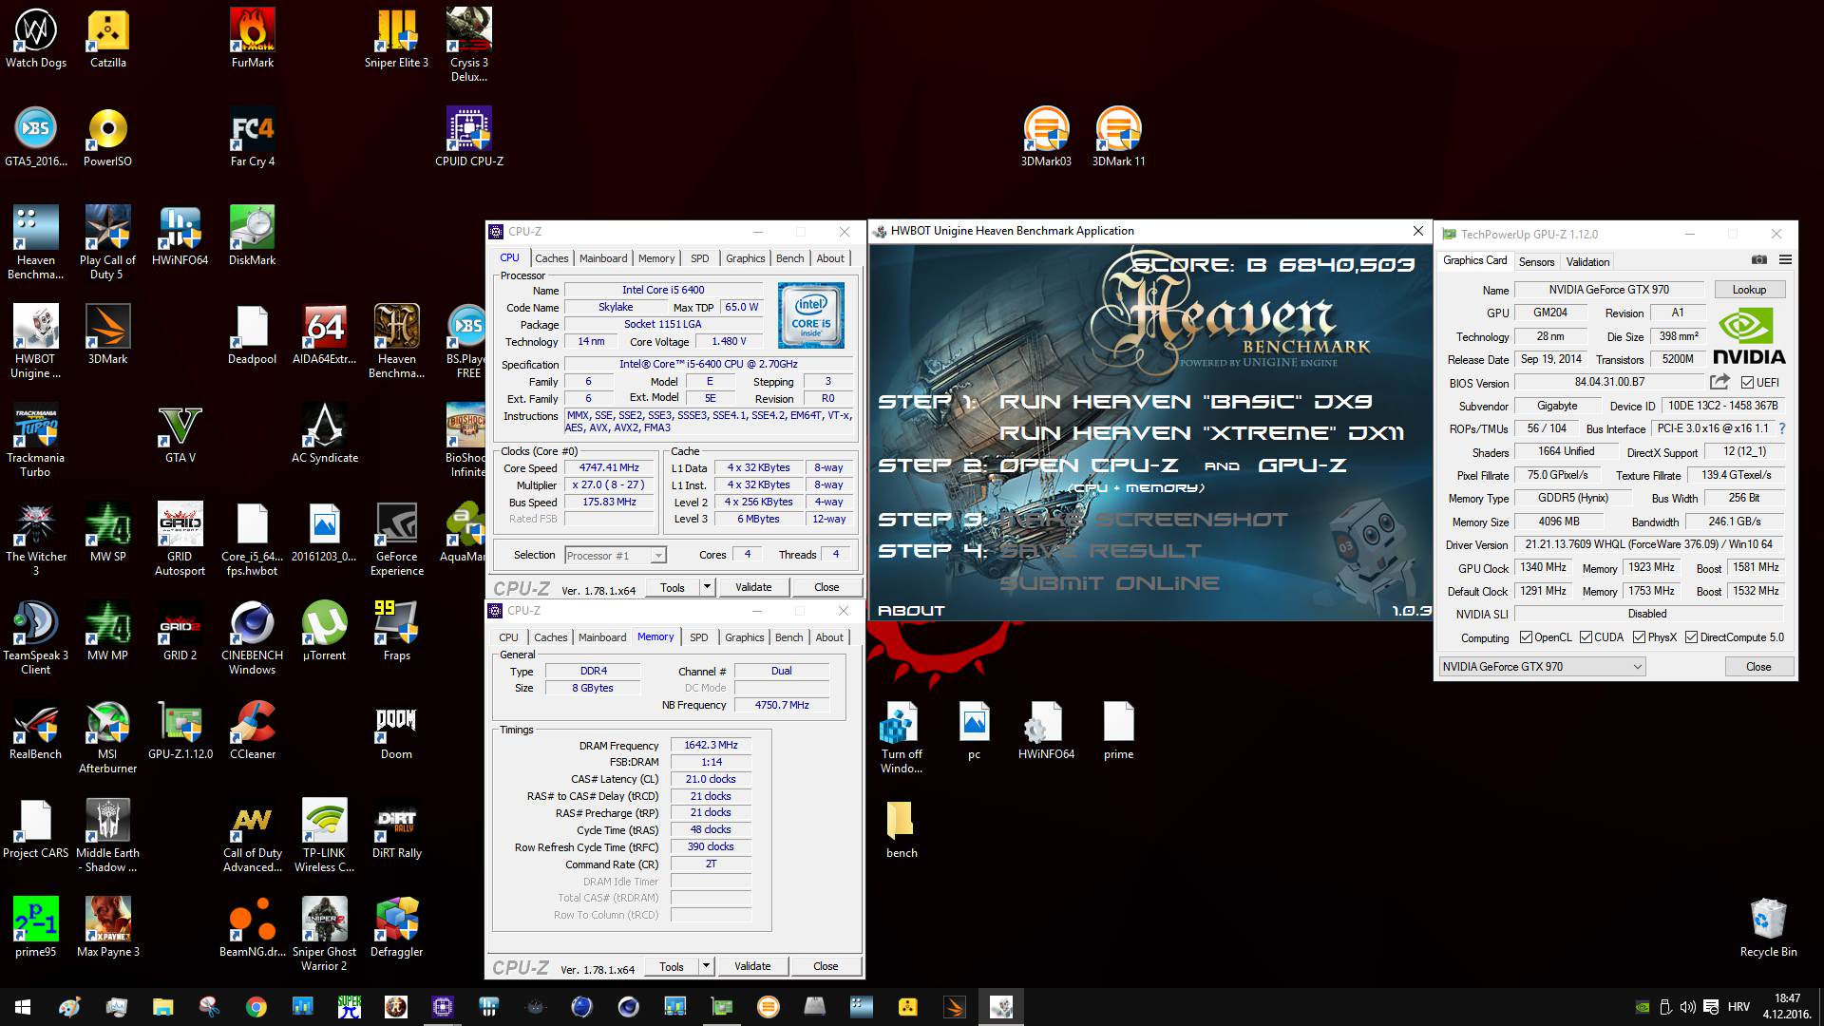Toggle the PhysX checkbox

tap(1639, 637)
